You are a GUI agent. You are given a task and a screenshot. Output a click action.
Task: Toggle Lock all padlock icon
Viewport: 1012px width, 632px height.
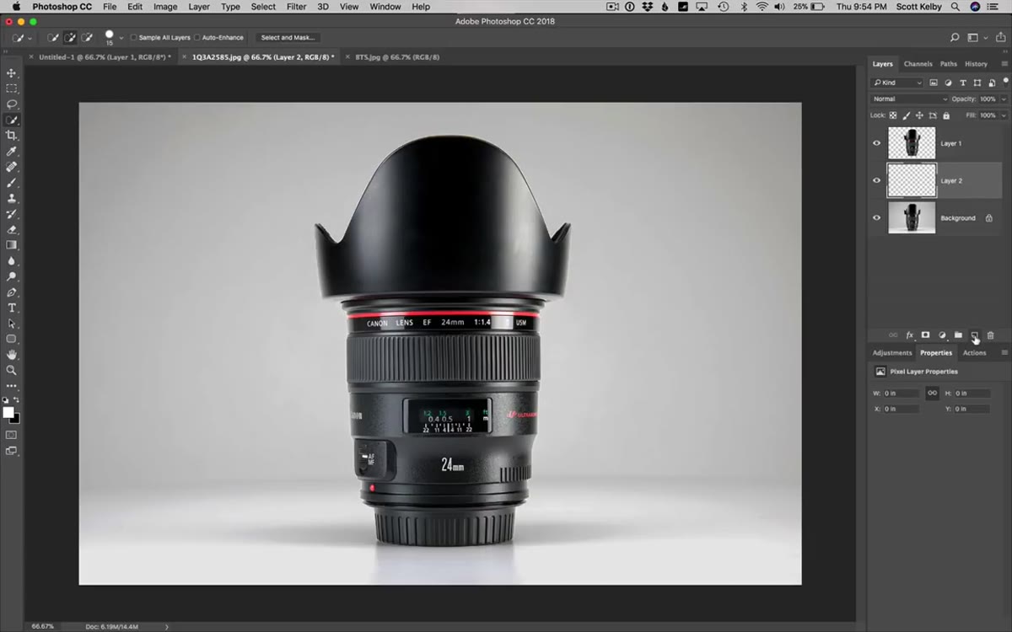pos(946,115)
